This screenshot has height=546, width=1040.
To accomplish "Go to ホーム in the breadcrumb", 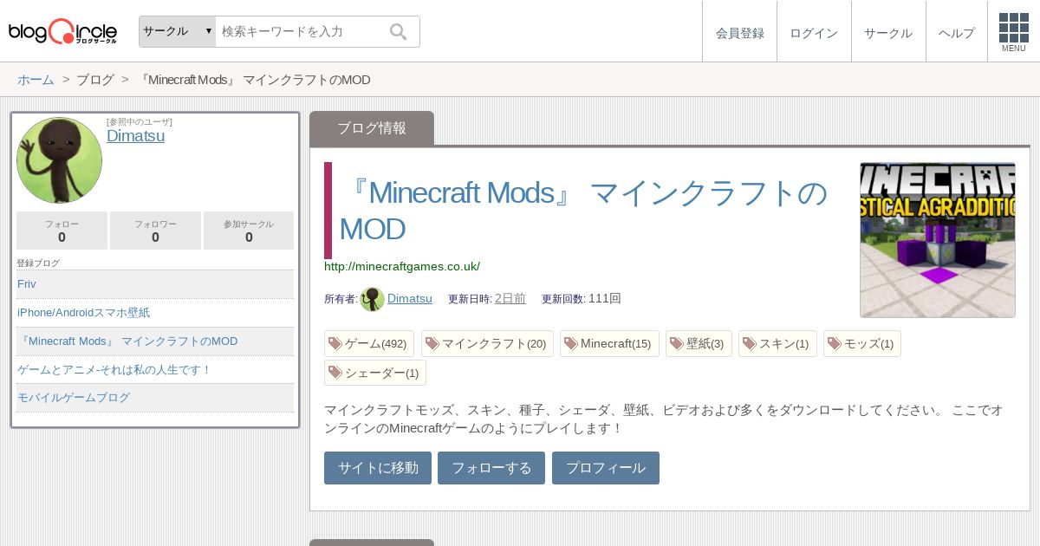I will (x=36, y=80).
